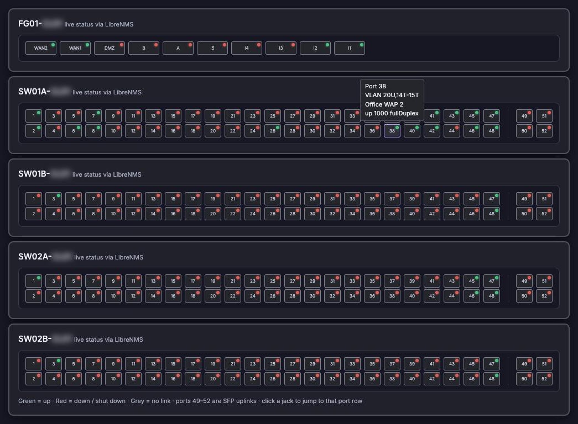Select port 1 jack on SW02A
Image resolution: width=578 pixels, height=424 pixels.
pyautogui.click(x=34, y=281)
